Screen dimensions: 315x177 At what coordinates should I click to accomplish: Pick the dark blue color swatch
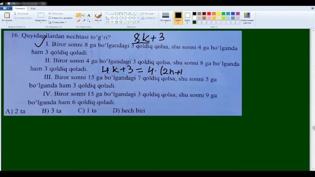point(233,14)
